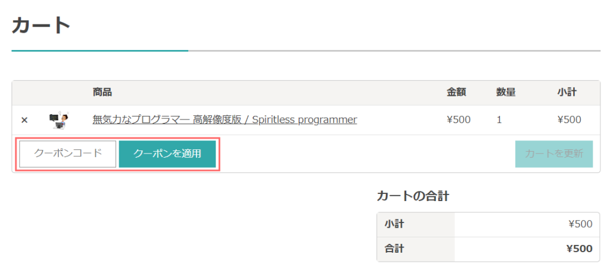This screenshot has width=610, height=273.
Task: Click the カートの合計 heading
Action: (x=413, y=196)
